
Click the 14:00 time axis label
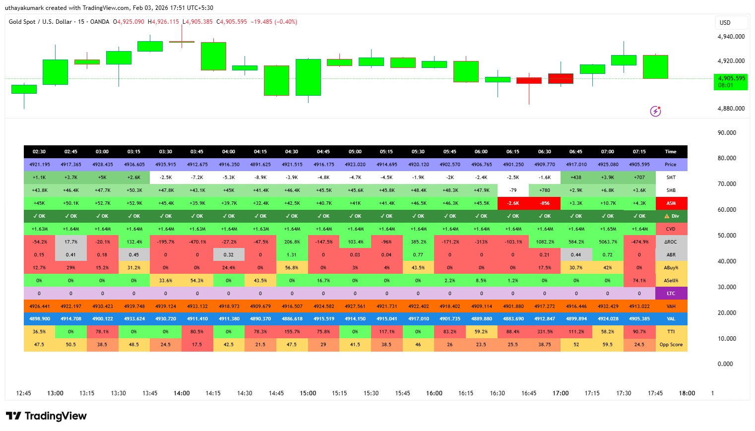point(182,393)
